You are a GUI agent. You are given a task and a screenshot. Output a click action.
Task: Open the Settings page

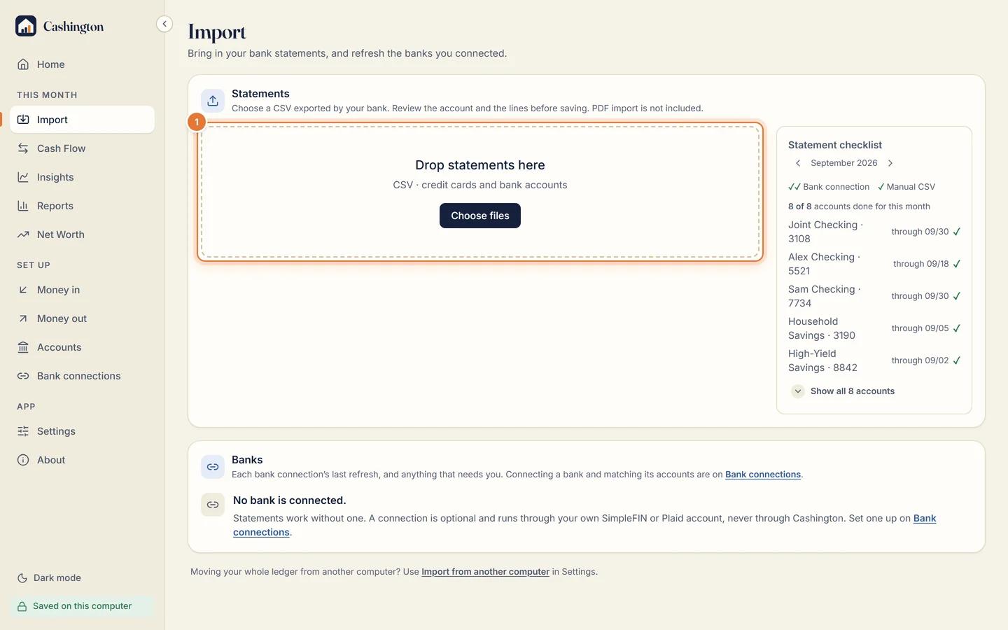(83, 431)
